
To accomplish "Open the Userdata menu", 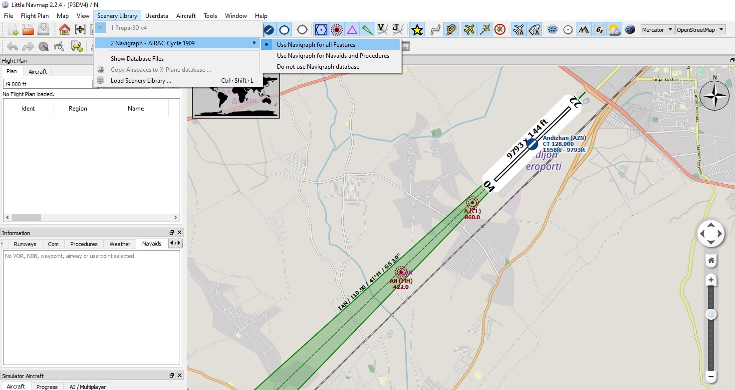I will tap(157, 16).
